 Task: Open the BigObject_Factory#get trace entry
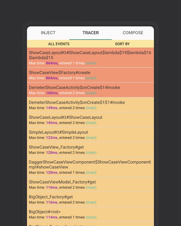90,199
